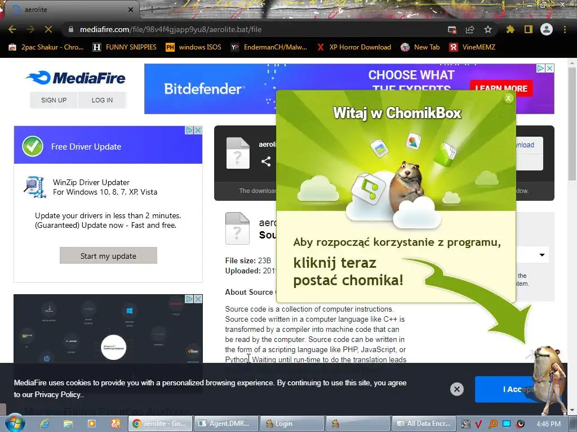Switch to the aerolite Chrome taskbar button

[x=161, y=424]
